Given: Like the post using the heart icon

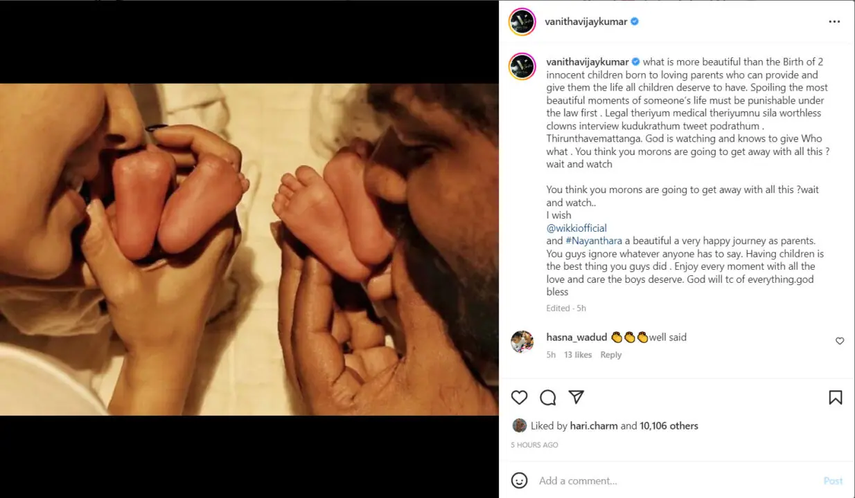Looking at the screenshot, I should point(520,398).
